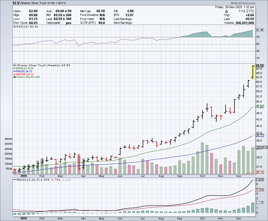Screen dimensions: 268x221
Task: Click the gray up-triangle change indicator
Action: [227, 11]
